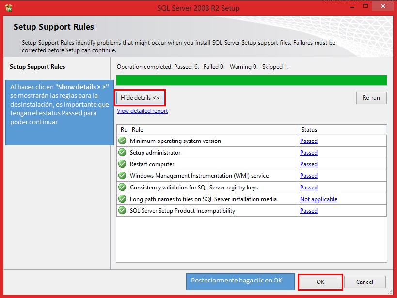Screen dimensions: 397x298
Task: Open Not applicable status link
Action: 319,199
